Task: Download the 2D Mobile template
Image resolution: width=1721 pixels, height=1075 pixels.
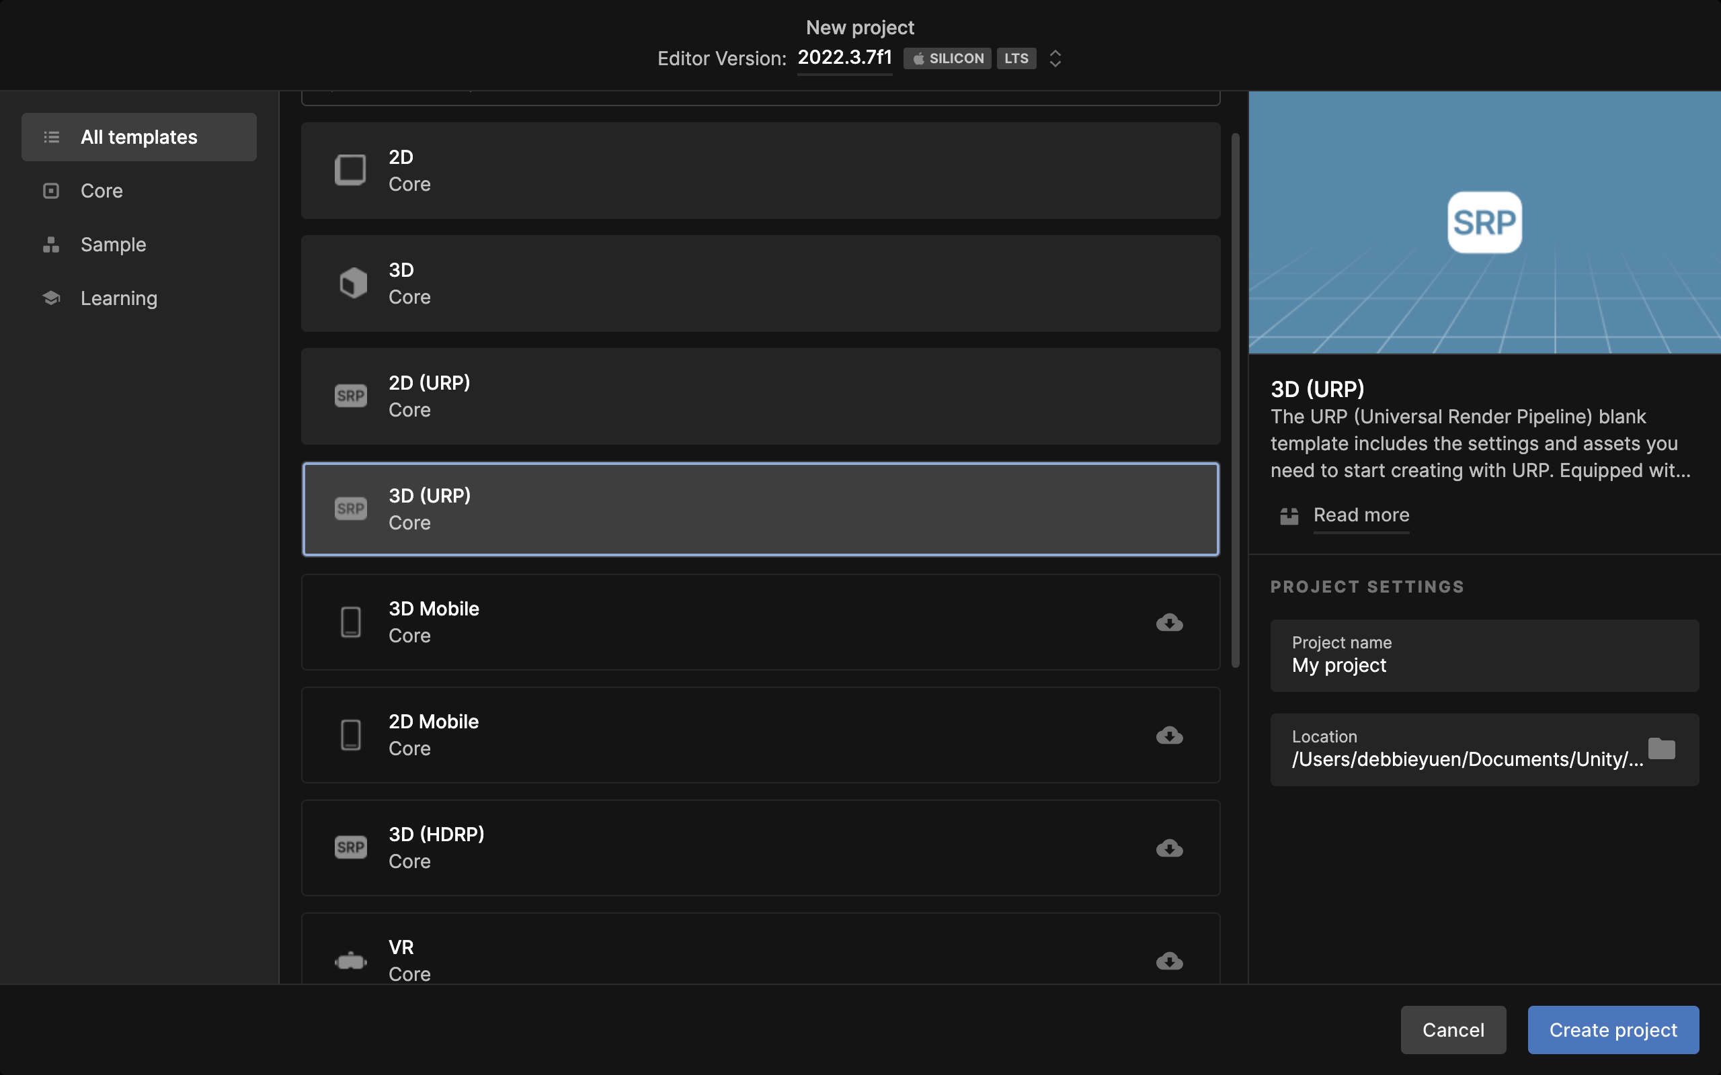Action: 1169,735
